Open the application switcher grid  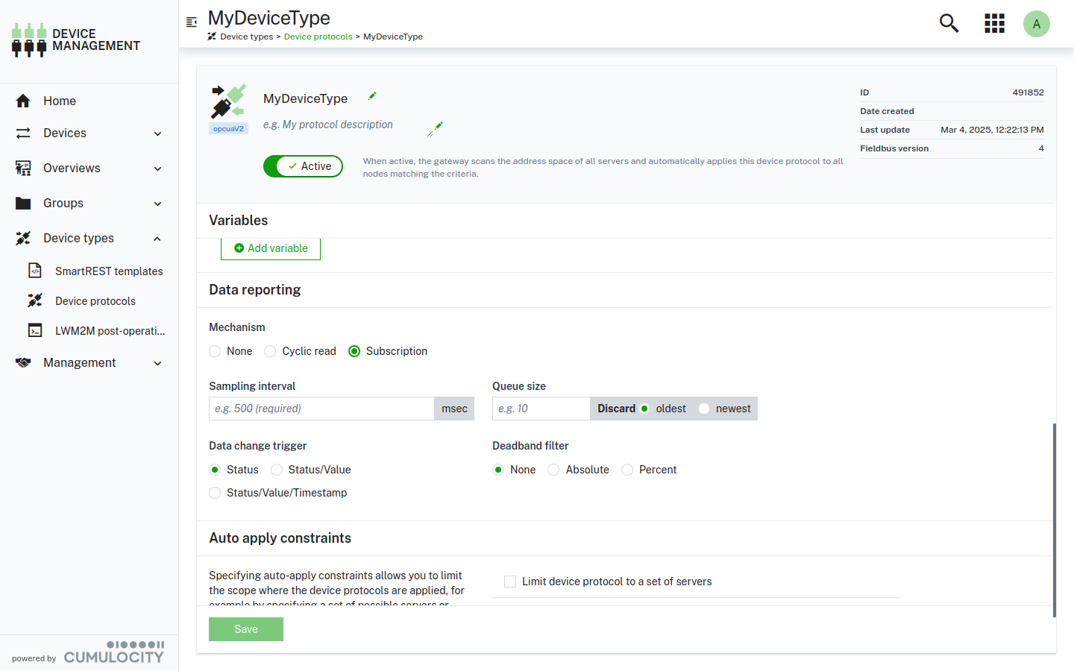click(994, 24)
